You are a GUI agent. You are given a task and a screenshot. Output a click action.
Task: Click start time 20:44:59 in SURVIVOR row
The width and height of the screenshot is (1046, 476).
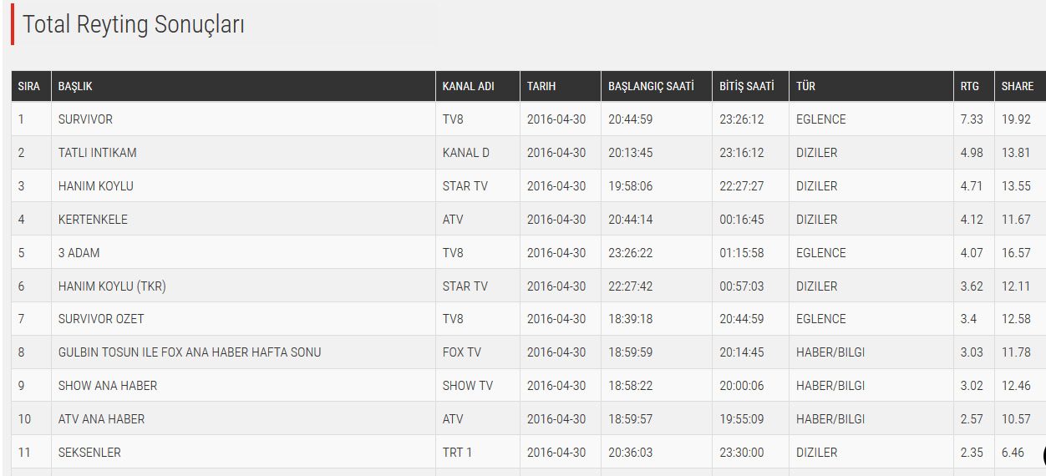coord(631,119)
